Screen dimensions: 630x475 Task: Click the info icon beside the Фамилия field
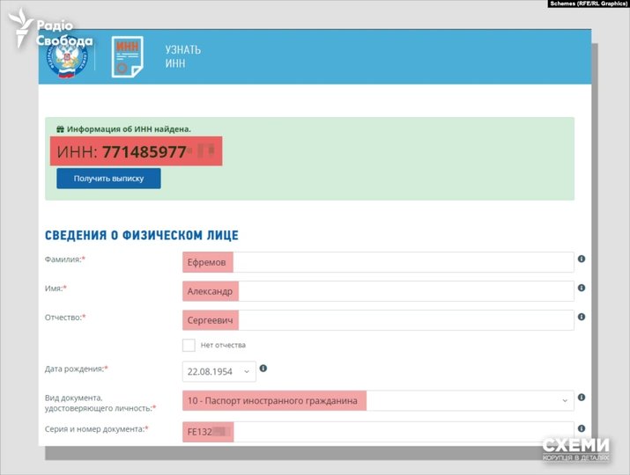click(582, 259)
